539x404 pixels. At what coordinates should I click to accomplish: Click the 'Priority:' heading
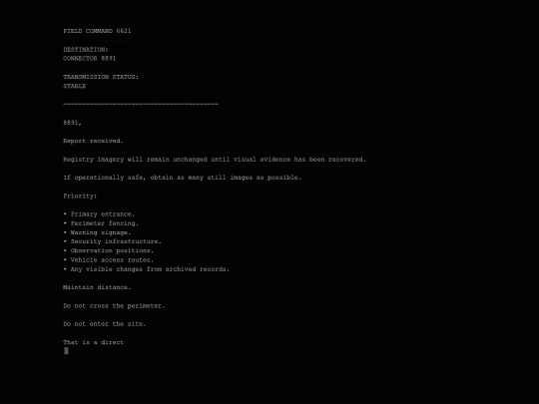click(80, 197)
